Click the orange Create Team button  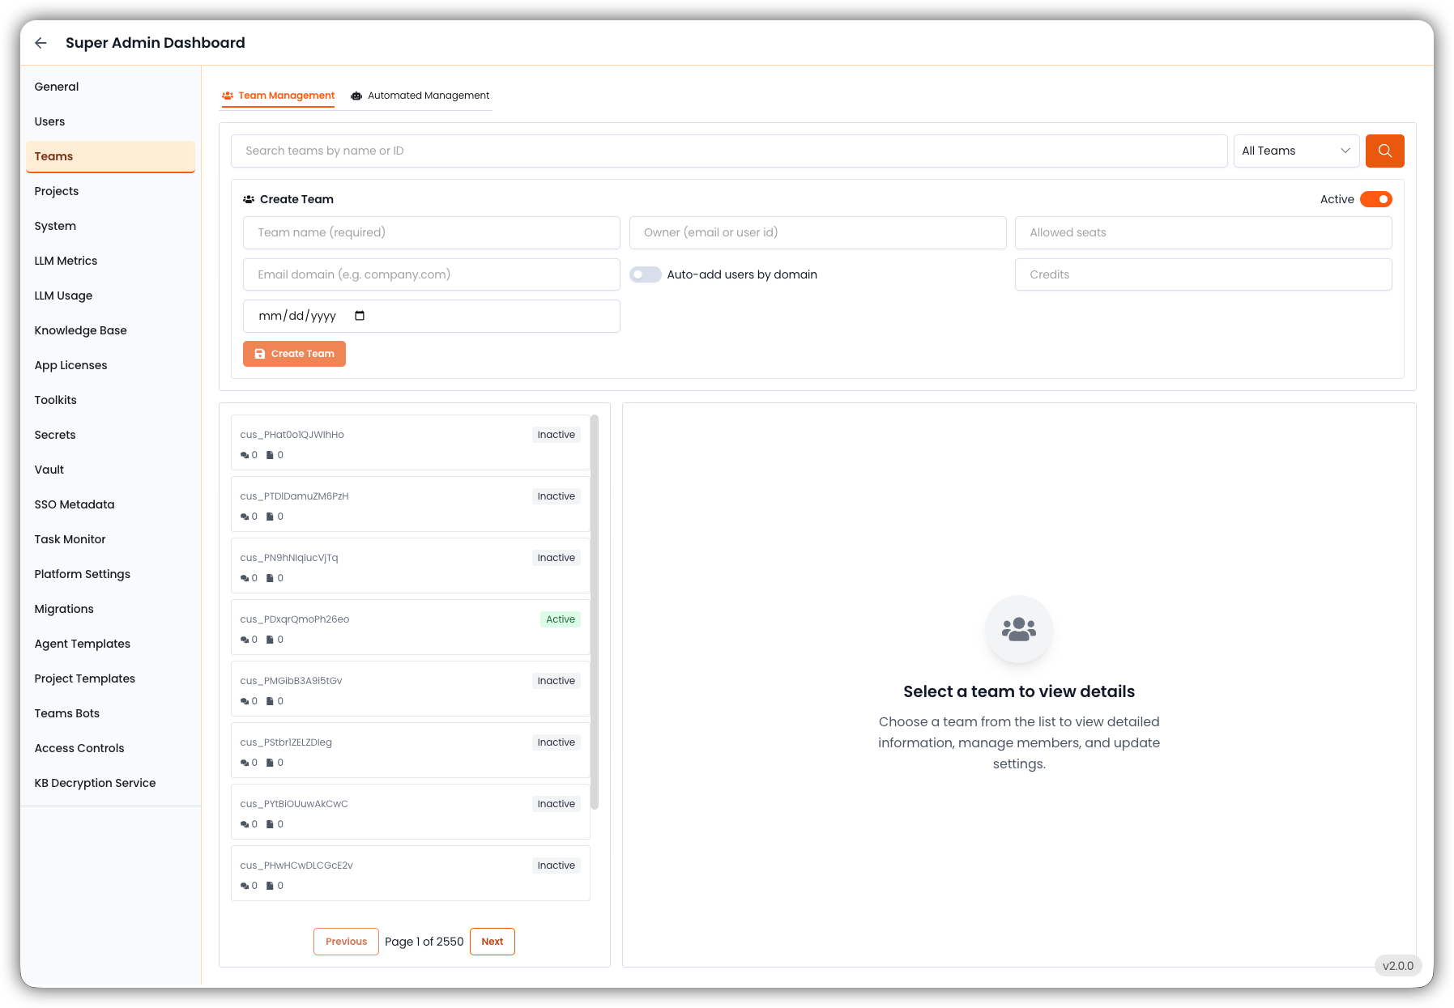[294, 354]
